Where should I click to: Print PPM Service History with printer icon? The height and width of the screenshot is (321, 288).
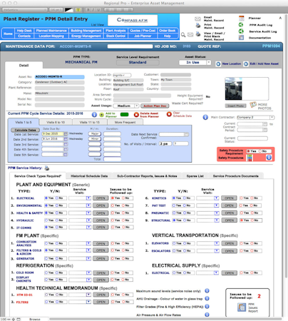click(x=47, y=168)
